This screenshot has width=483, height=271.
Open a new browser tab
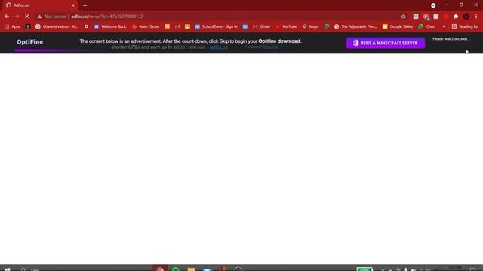pos(85,5)
